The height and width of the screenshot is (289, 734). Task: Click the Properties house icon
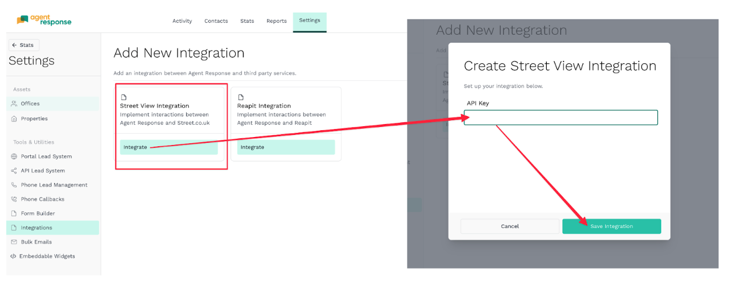(x=14, y=119)
